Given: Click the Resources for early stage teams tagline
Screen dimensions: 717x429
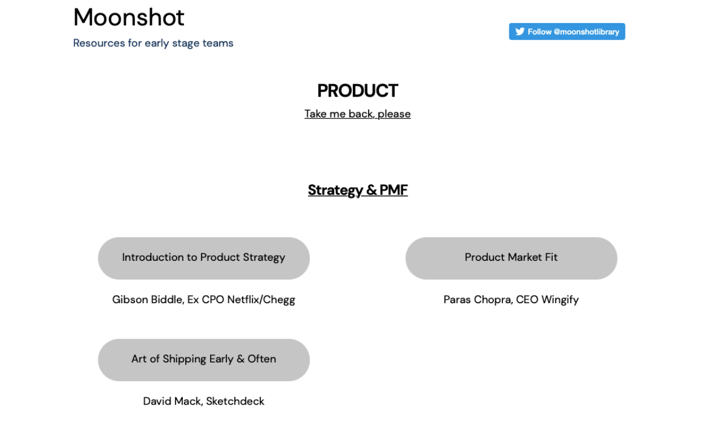Looking at the screenshot, I should click(x=153, y=43).
